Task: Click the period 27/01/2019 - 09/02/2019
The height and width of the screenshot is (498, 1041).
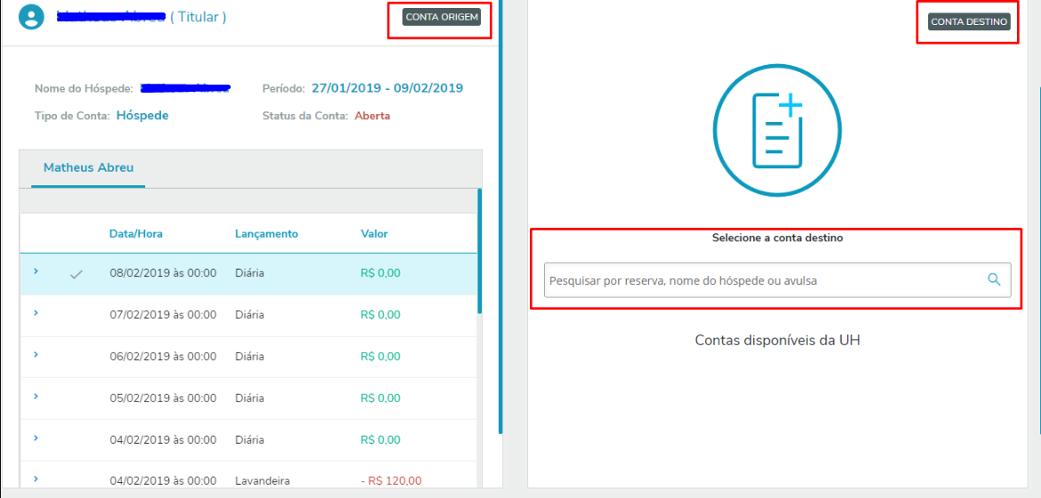Action: coord(387,88)
